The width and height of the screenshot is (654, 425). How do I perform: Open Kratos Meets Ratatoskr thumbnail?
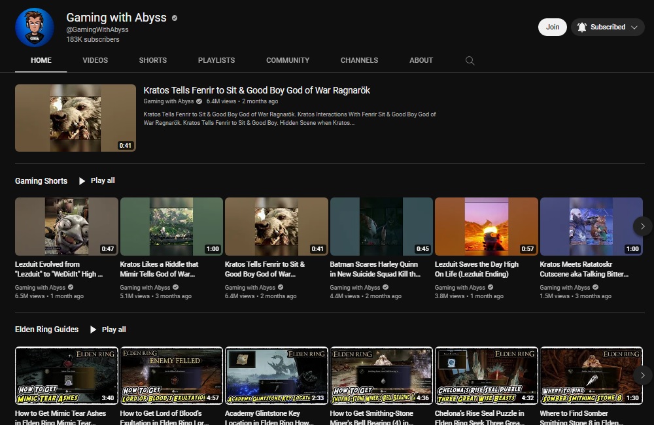pos(591,226)
